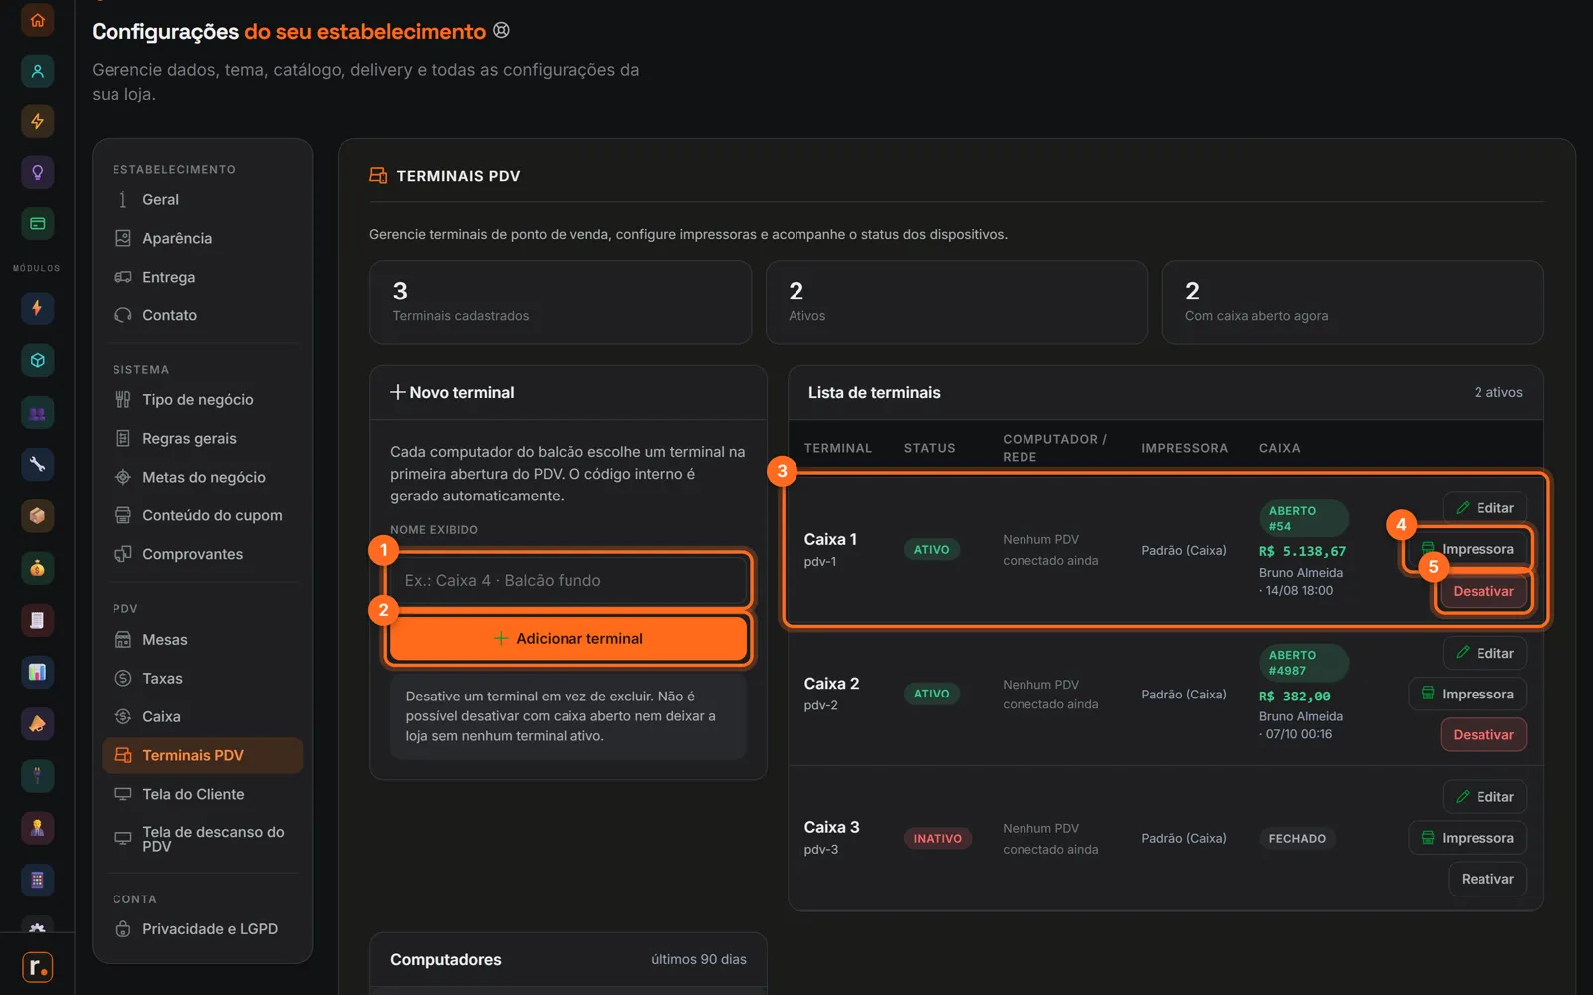Open the purple people module icon
Screen dimensions: 1593x995
pyautogui.click(x=37, y=413)
